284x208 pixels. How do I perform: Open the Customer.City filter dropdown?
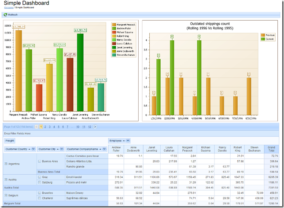tap(62, 149)
